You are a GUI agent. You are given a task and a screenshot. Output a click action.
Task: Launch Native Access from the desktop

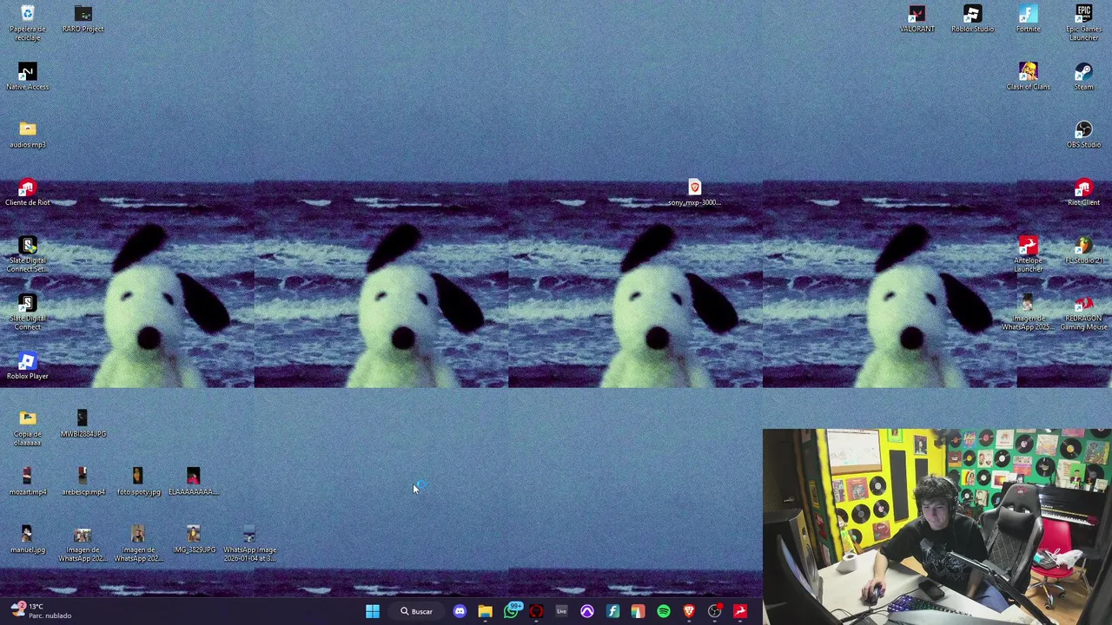pos(28,76)
